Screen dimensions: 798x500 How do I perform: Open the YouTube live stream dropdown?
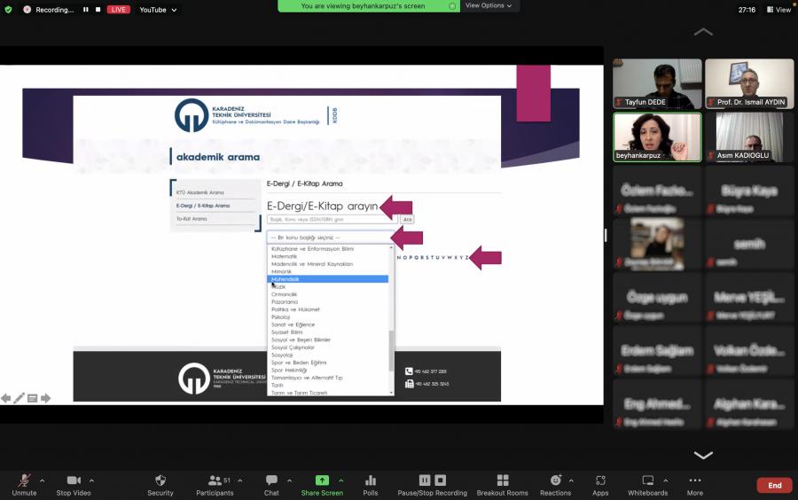(x=158, y=10)
